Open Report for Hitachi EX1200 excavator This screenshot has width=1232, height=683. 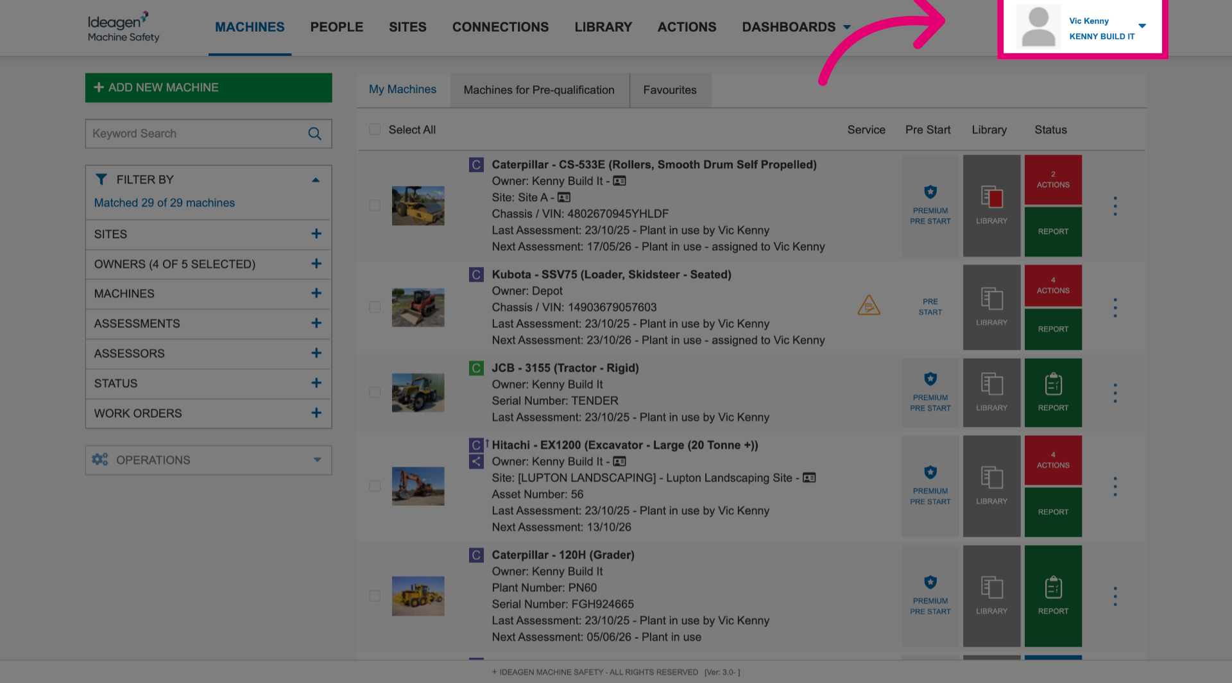pos(1053,512)
